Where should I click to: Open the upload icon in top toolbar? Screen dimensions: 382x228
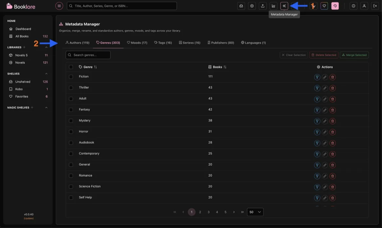[x=263, y=6]
